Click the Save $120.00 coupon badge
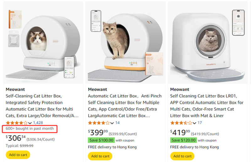The height and width of the screenshot is (162, 251). coord(184,140)
